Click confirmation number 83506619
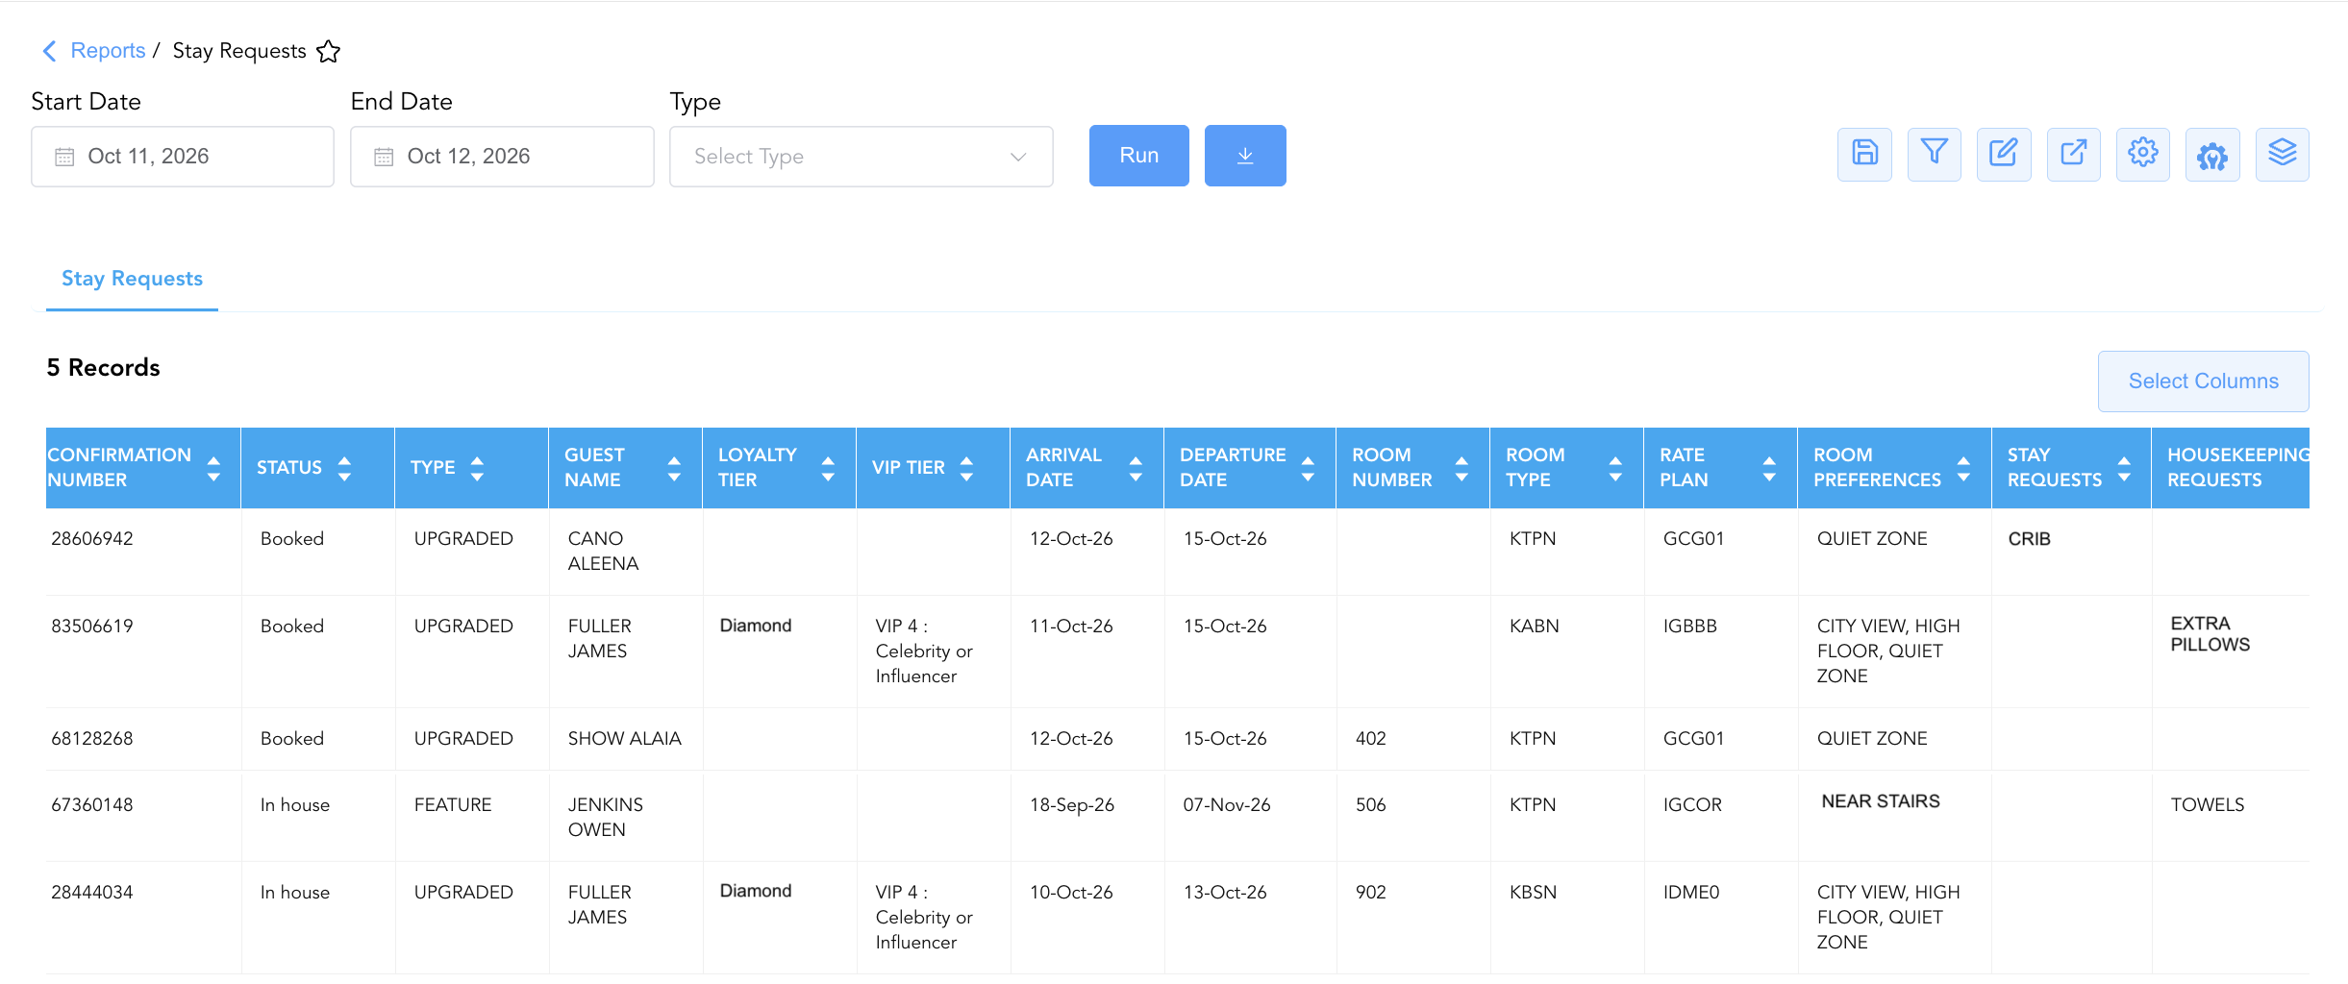 coord(92,627)
